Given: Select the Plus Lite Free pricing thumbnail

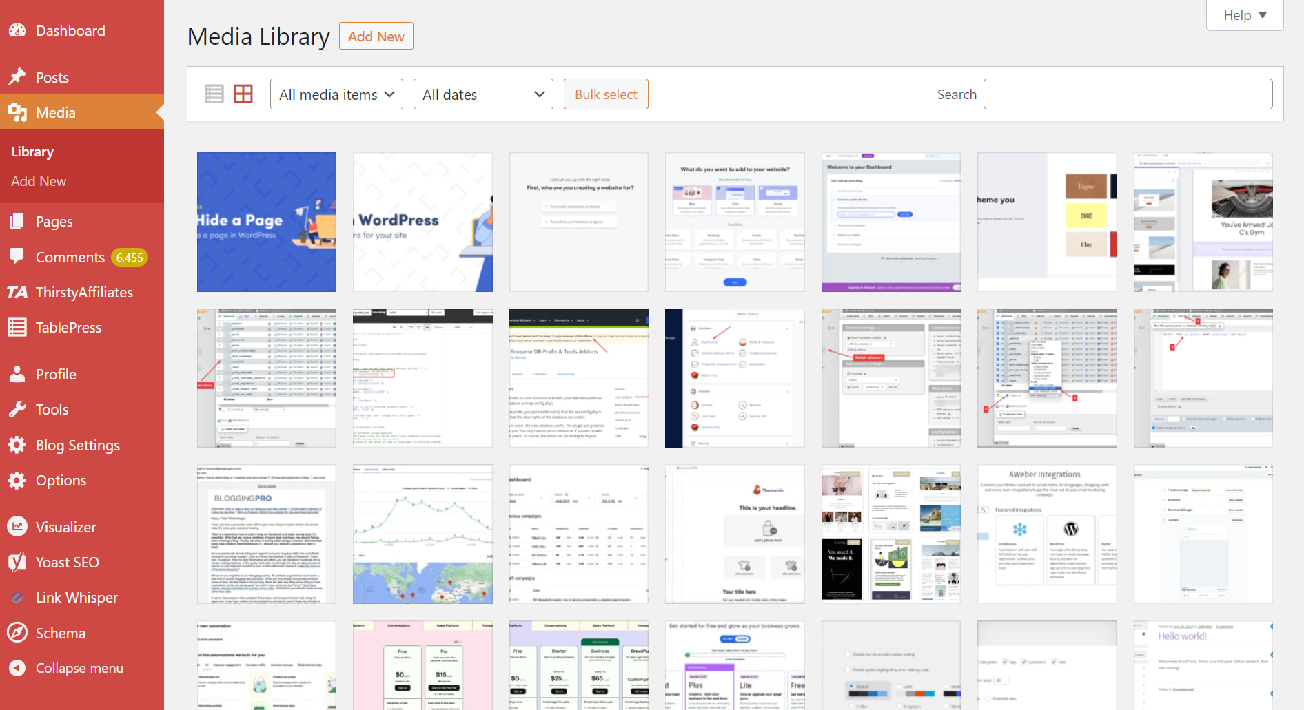Looking at the screenshot, I should (735, 665).
